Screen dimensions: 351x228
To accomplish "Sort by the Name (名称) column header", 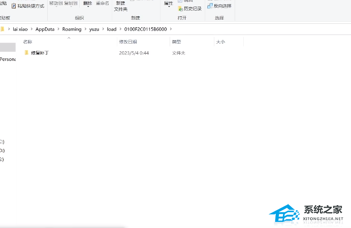I will tap(27, 42).
